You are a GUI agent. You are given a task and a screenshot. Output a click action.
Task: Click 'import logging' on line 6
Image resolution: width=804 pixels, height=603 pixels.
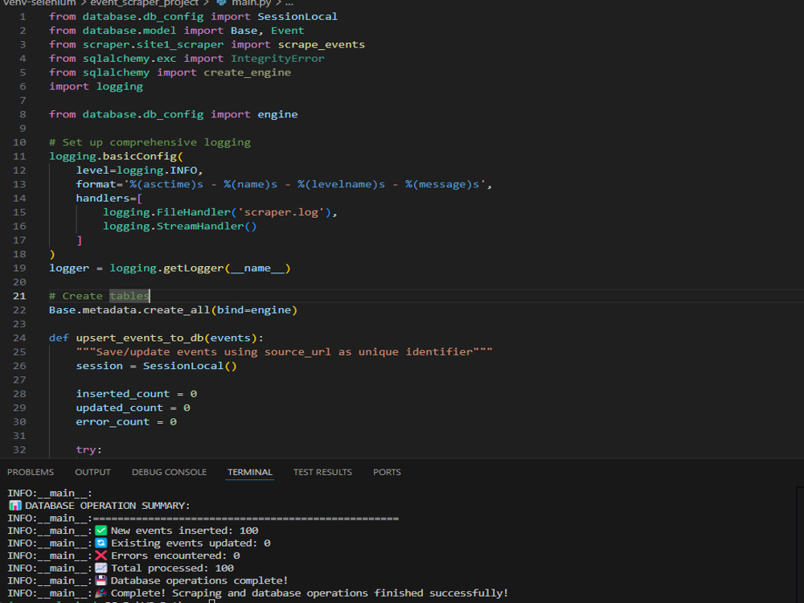click(x=96, y=87)
